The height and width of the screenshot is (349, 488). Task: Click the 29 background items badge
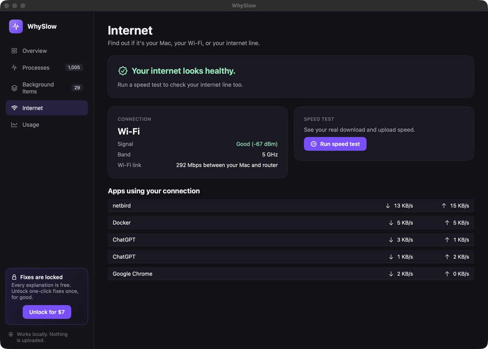coord(77,88)
